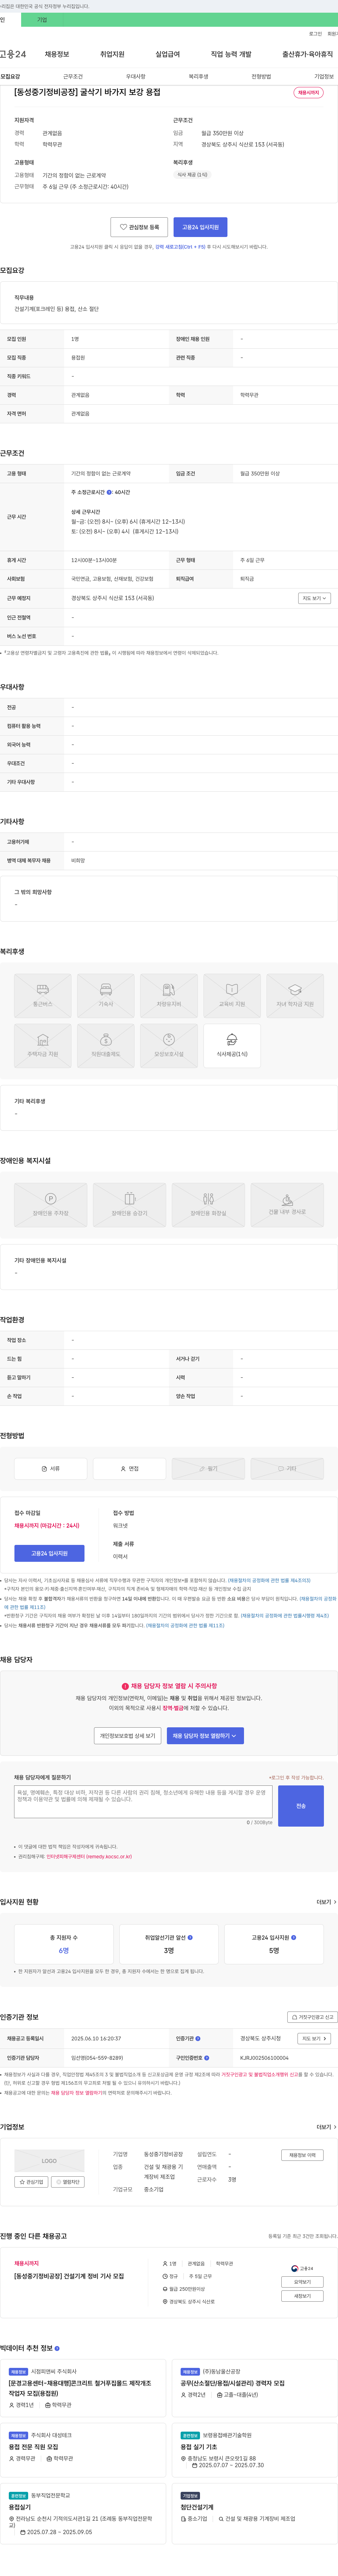
Task: Click the 통근버스 welfare icon
Action: point(43,996)
